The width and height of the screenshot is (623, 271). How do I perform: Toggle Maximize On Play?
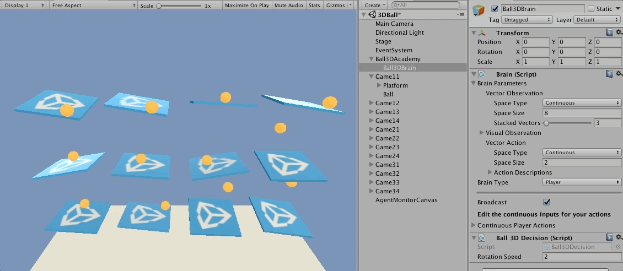pos(247,6)
